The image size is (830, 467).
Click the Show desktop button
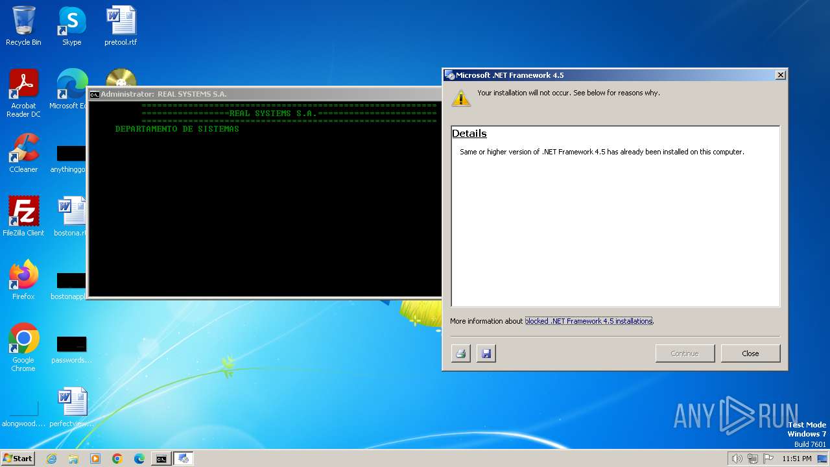pyautogui.click(x=824, y=459)
